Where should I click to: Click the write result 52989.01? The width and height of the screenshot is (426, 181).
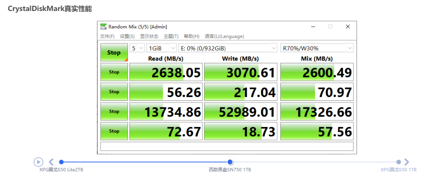[x=241, y=111]
